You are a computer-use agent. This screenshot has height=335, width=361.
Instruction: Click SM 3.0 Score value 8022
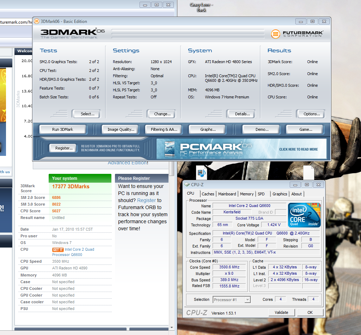pyautogui.click(x=56, y=204)
